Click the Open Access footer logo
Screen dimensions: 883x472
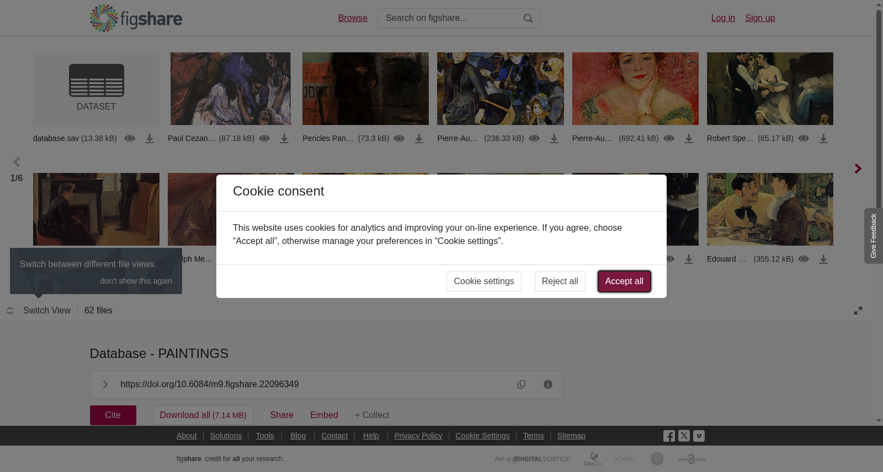(693, 459)
